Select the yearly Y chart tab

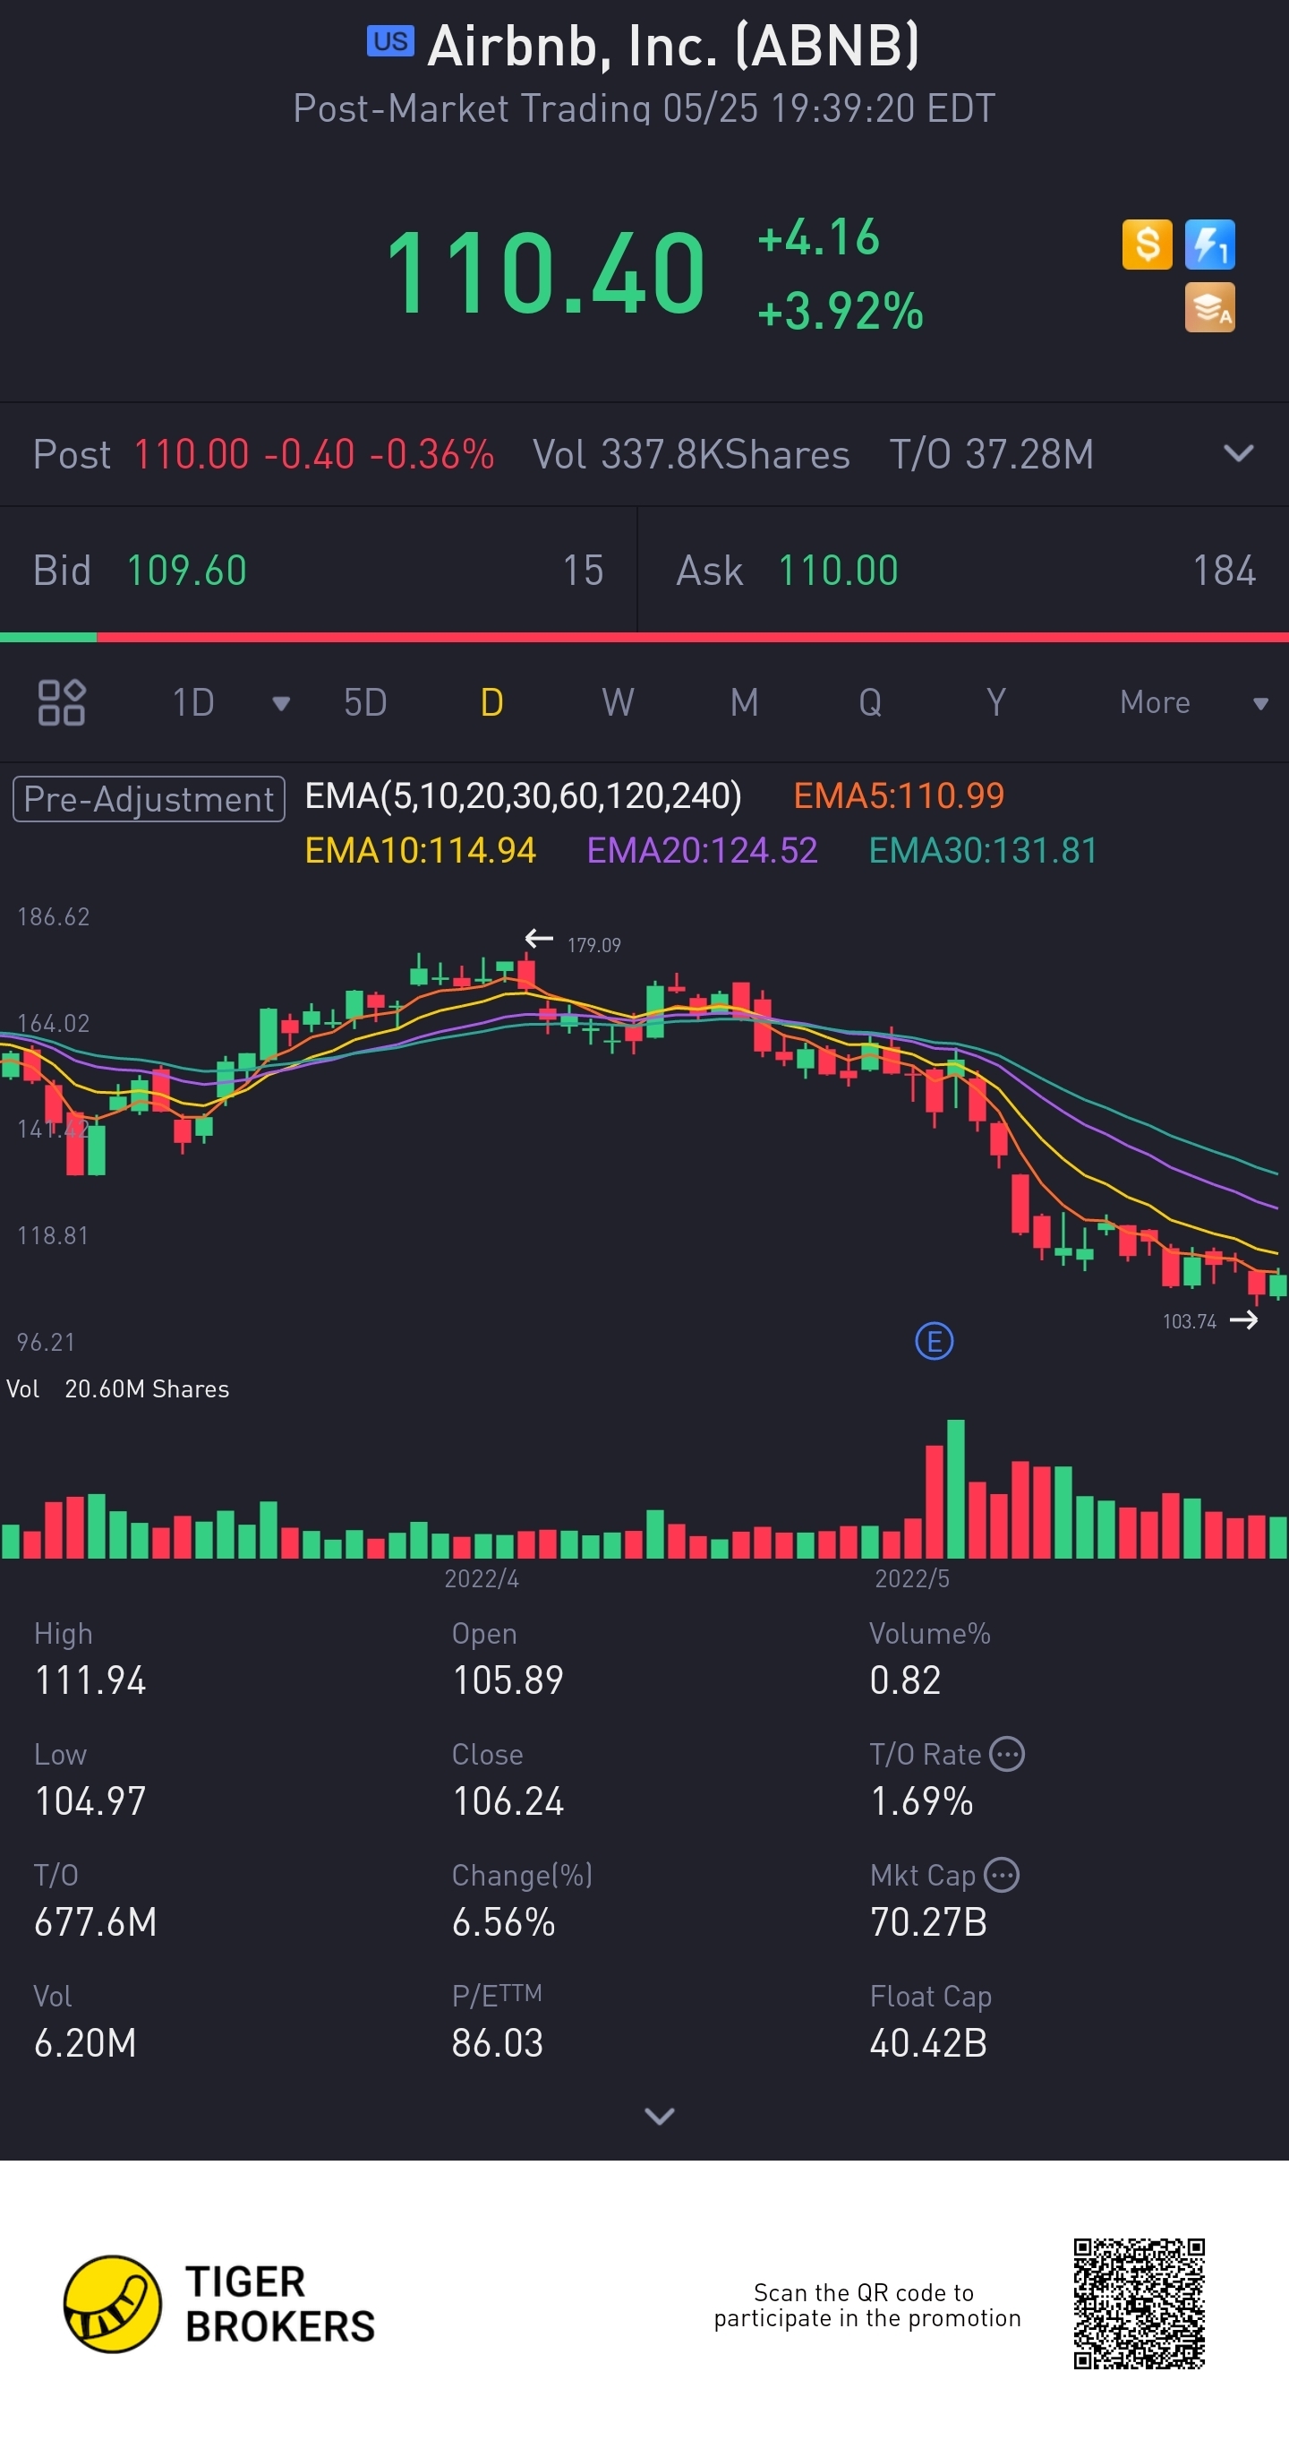[995, 702]
